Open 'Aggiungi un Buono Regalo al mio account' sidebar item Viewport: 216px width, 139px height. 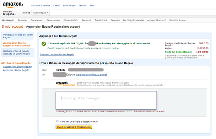[x=18, y=44]
